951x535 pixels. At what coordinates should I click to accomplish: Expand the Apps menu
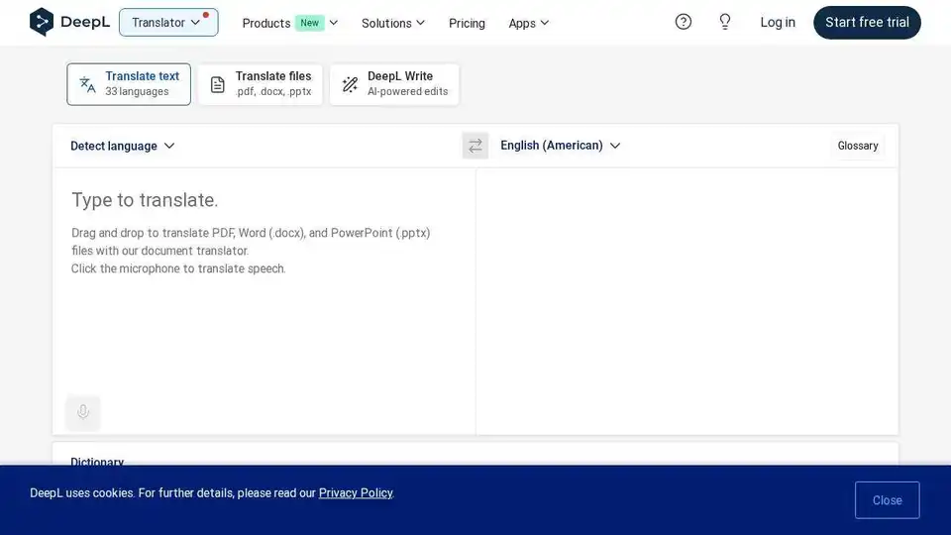pyautogui.click(x=528, y=23)
